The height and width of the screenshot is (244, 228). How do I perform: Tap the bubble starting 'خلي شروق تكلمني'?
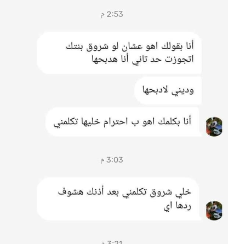coord(119,199)
